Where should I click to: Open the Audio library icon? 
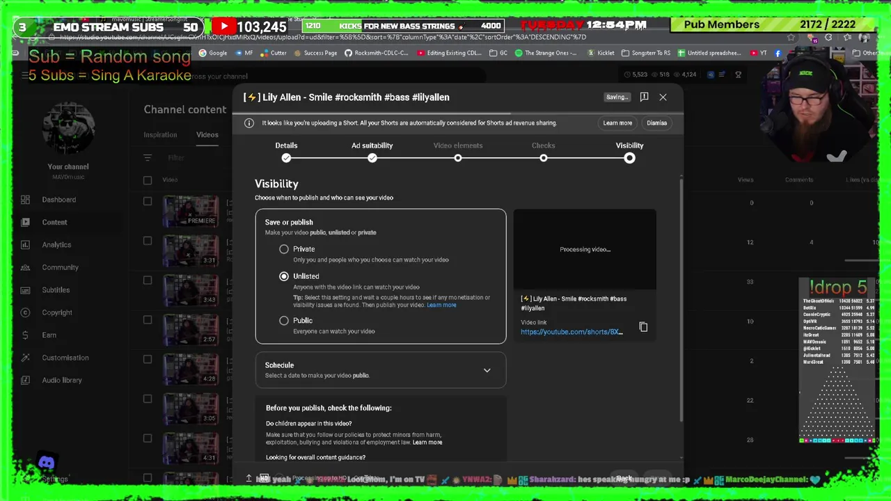point(26,380)
